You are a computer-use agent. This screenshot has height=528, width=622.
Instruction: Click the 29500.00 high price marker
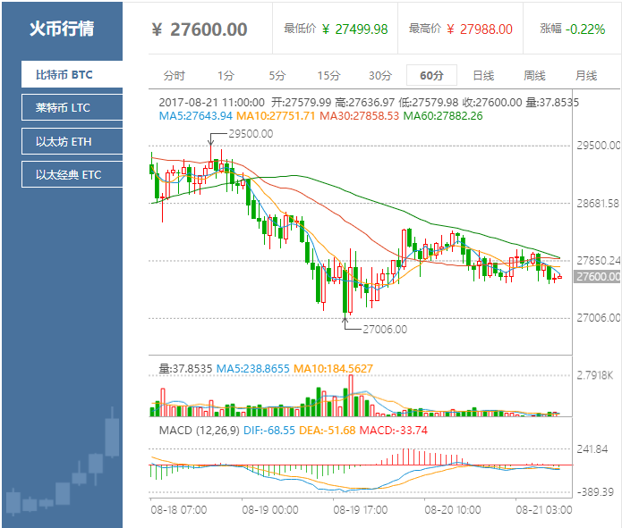(251, 134)
